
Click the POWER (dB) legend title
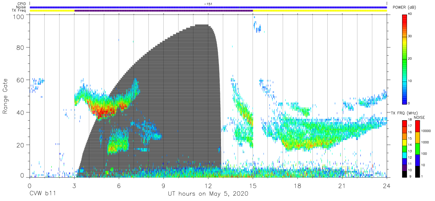tap(405, 7)
